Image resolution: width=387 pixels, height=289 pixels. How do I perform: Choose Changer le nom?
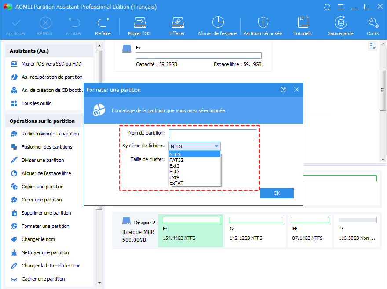38,239
